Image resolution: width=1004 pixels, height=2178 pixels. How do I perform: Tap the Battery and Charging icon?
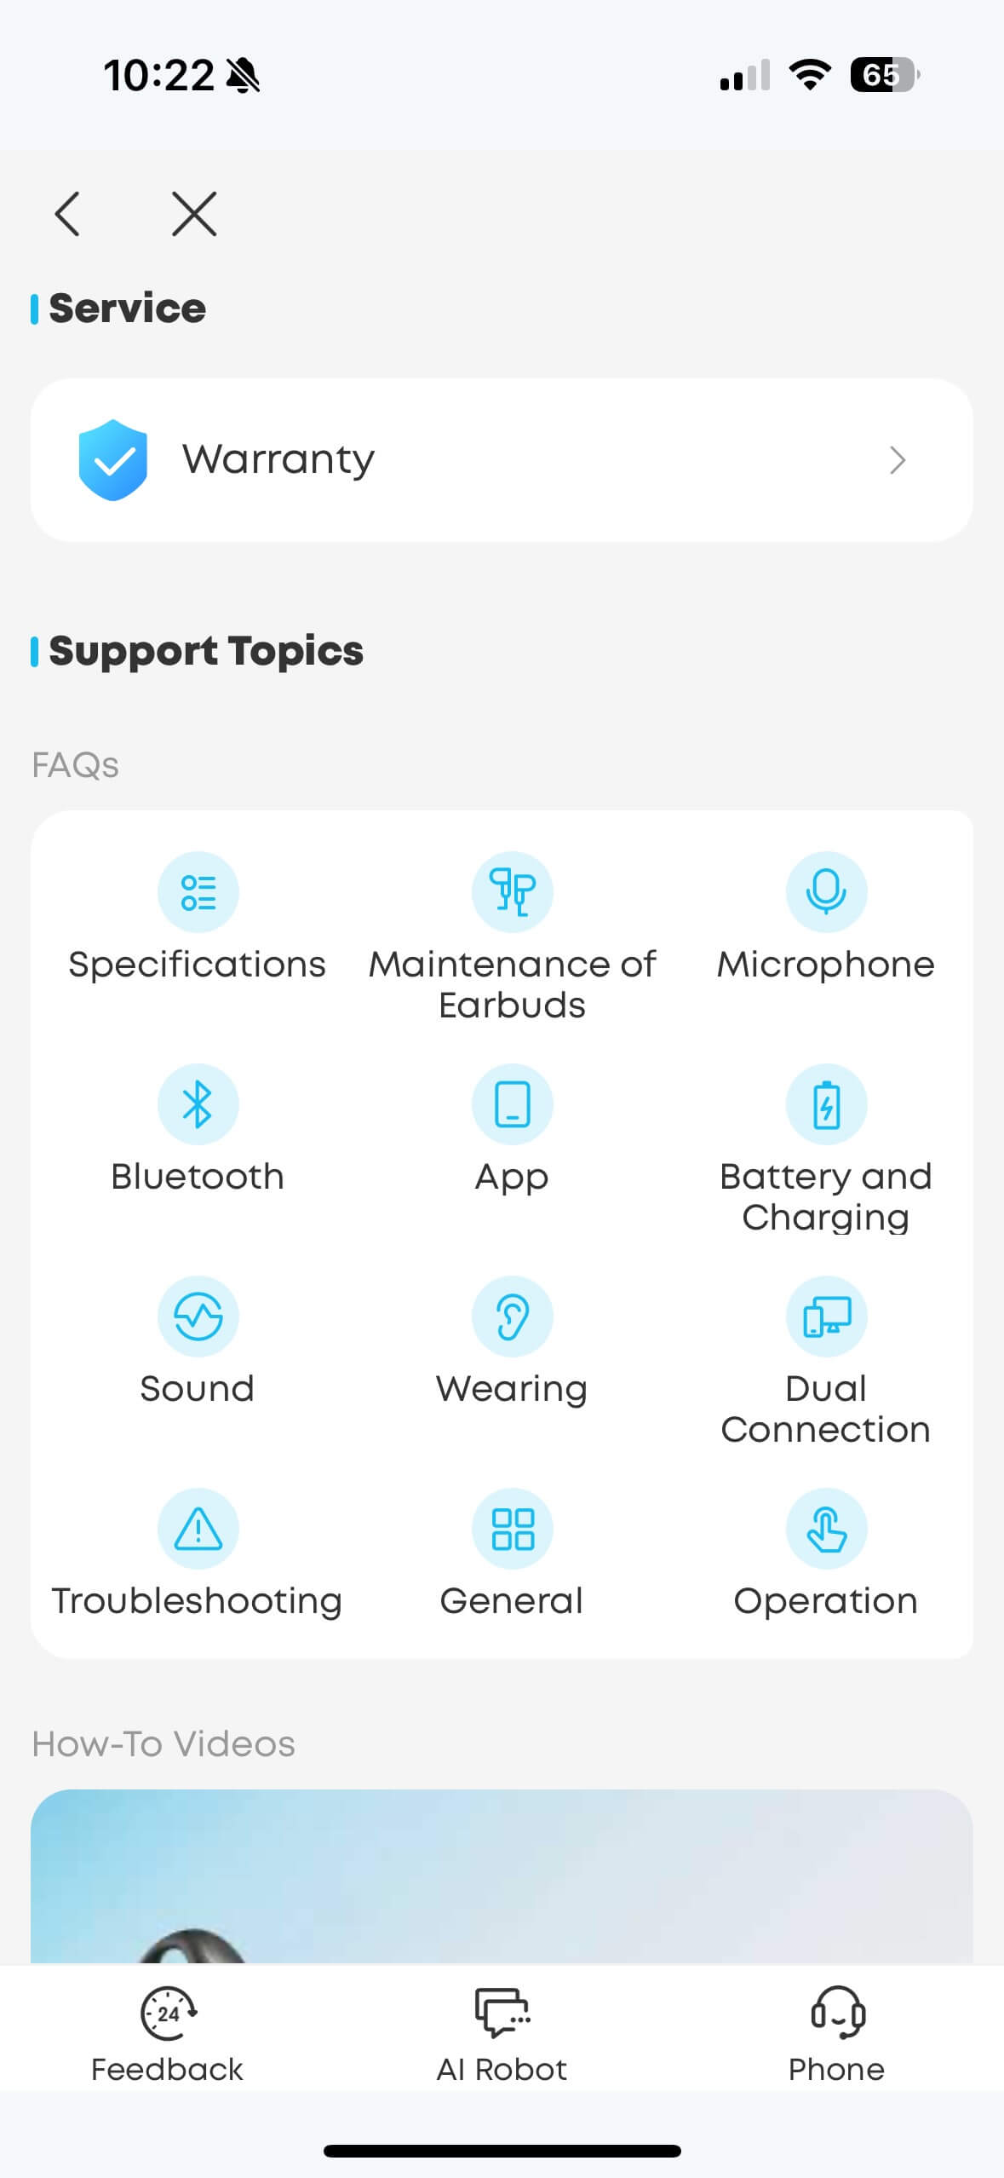click(826, 1104)
